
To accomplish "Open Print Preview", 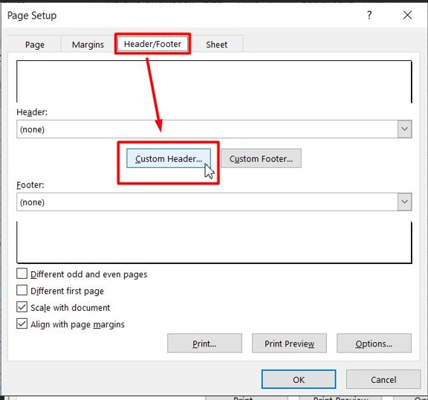I will (289, 343).
